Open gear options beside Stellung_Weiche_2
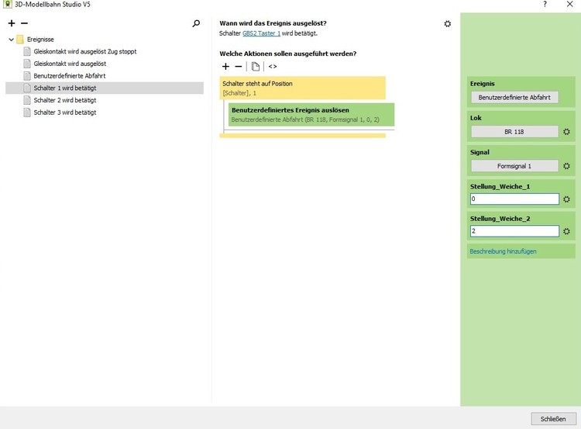 tap(566, 231)
